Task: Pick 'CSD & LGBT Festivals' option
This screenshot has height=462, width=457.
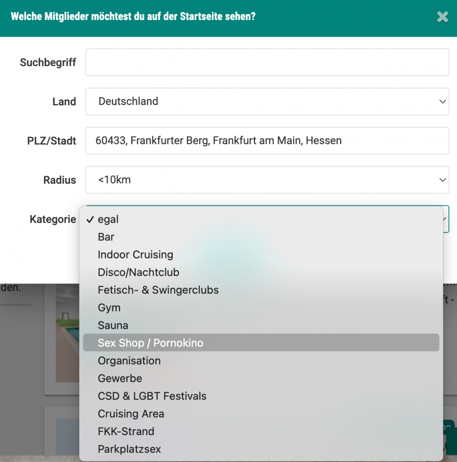Action: coord(152,396)
